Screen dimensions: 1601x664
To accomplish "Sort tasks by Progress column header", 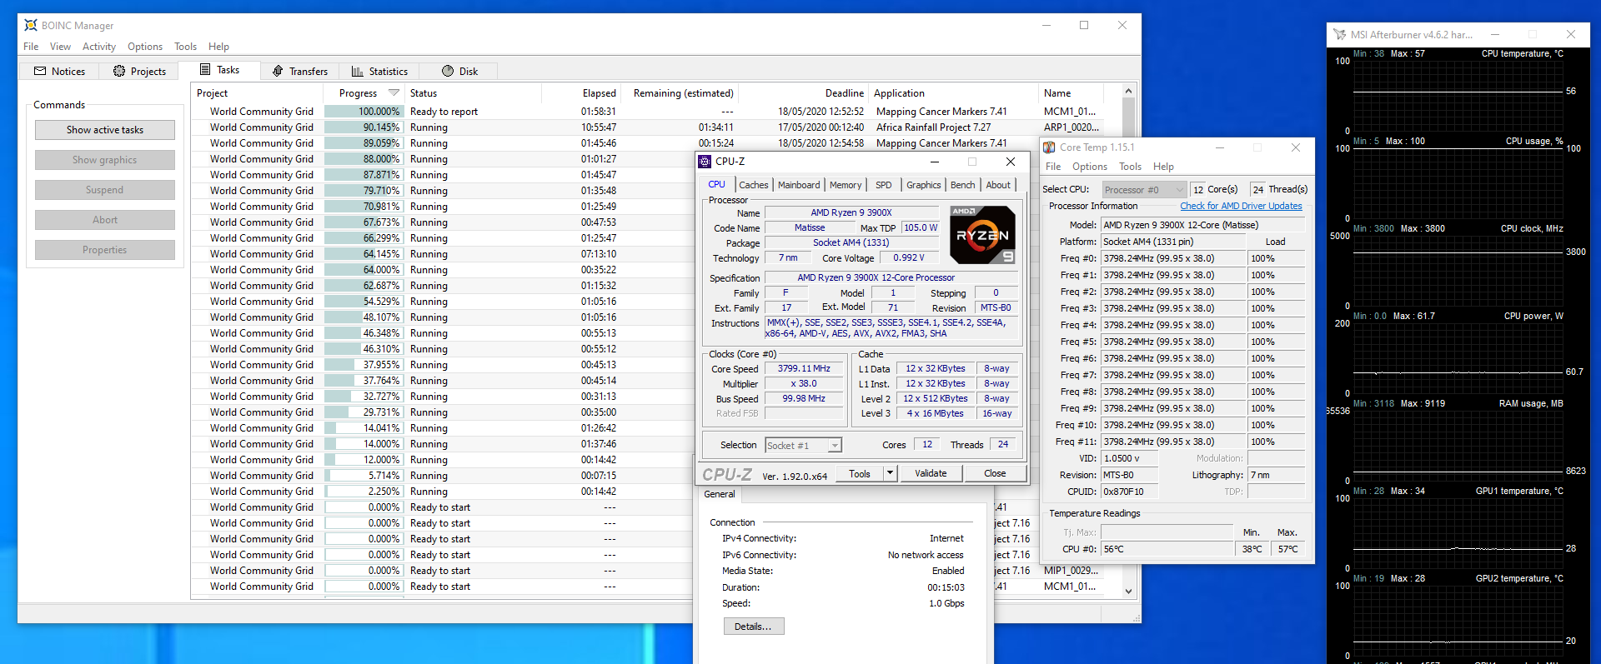I will 364,93.
